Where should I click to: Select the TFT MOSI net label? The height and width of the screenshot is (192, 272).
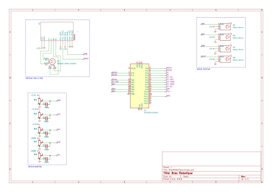click(170, 84)
